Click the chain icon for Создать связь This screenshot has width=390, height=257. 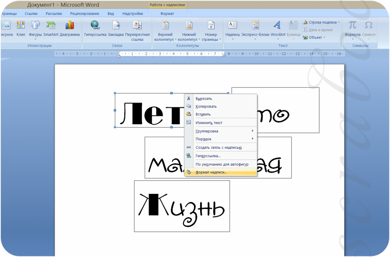[189, 147]
